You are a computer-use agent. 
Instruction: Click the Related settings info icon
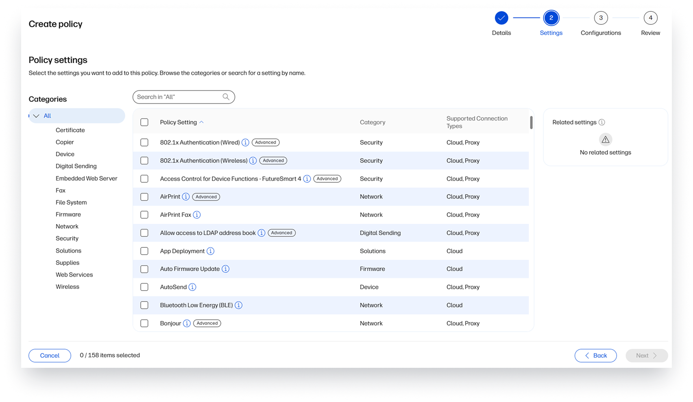(x=602, y=122)
